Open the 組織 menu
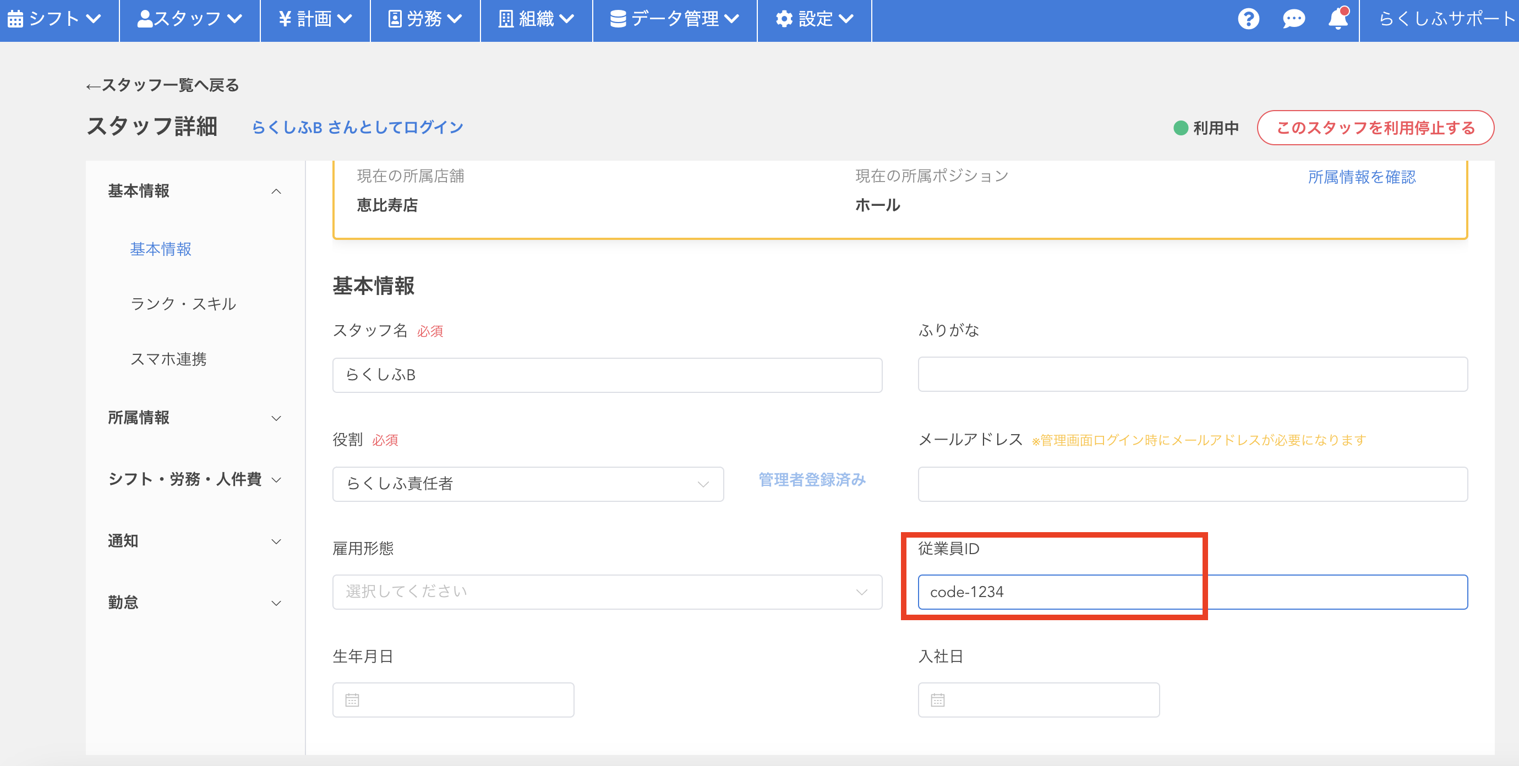The image size is (1519, 766). (x=536, y=20)
